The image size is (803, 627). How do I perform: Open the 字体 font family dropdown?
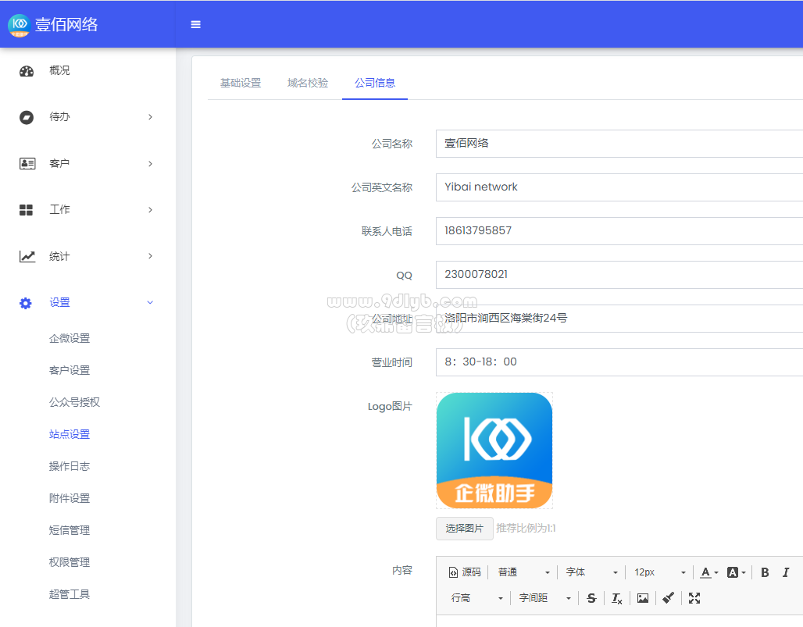click(x=592, y=572)
